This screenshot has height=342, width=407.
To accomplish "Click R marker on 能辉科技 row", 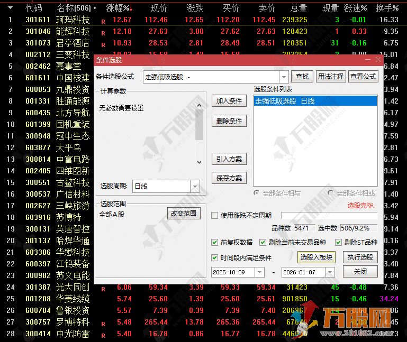I will click(x=103, y=33).
